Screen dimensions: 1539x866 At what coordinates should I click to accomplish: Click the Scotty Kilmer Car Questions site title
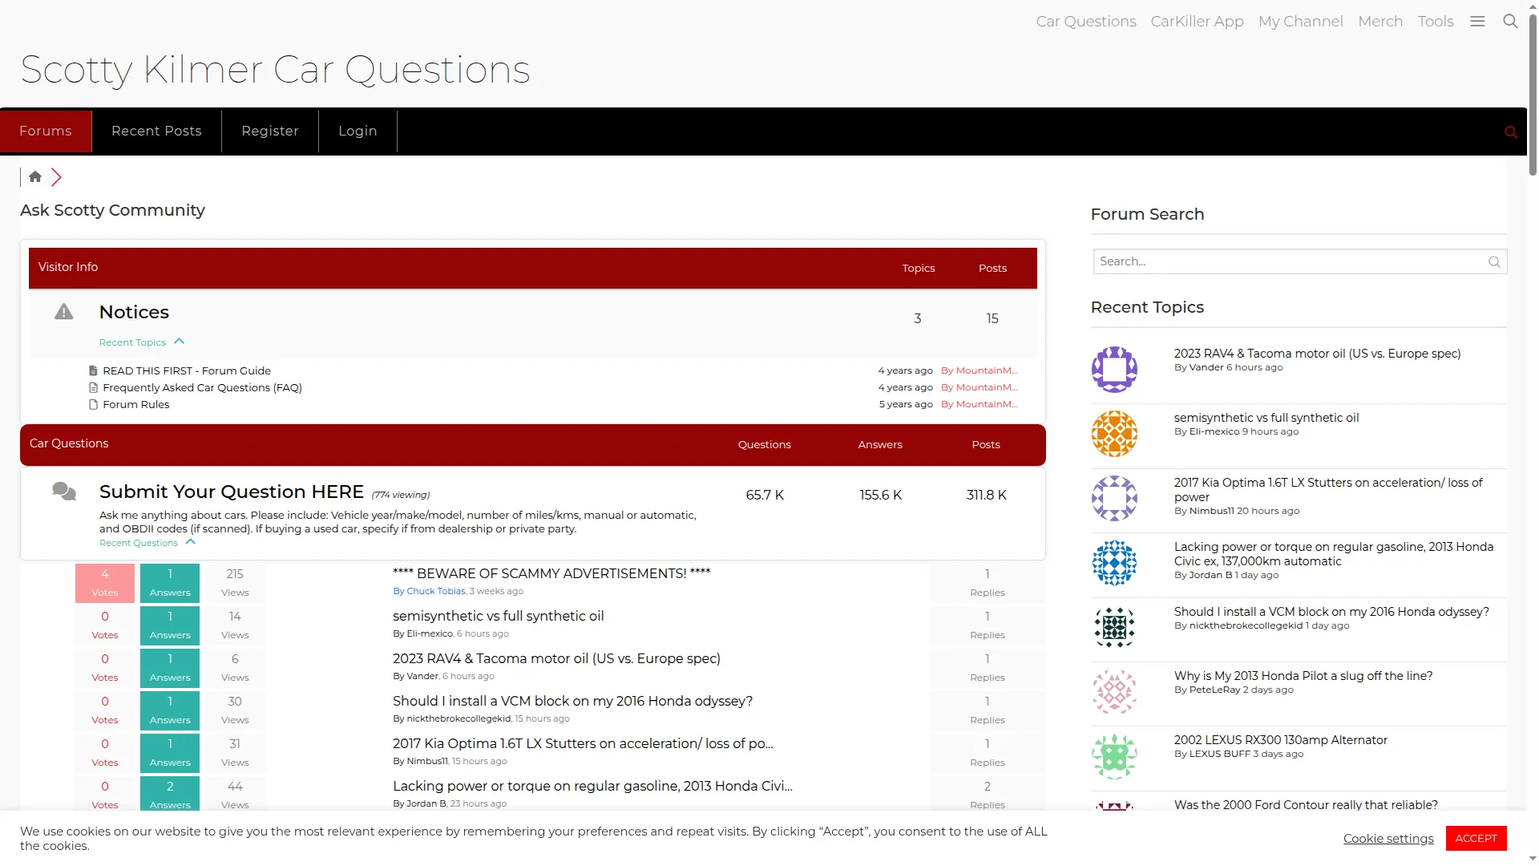275,70
